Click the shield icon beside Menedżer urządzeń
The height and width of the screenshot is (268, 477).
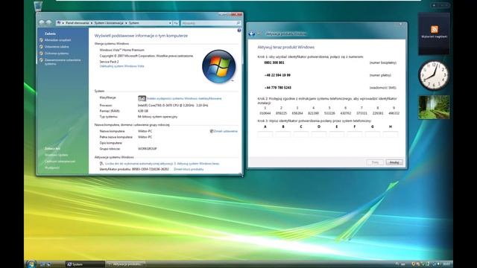point(41,40)
